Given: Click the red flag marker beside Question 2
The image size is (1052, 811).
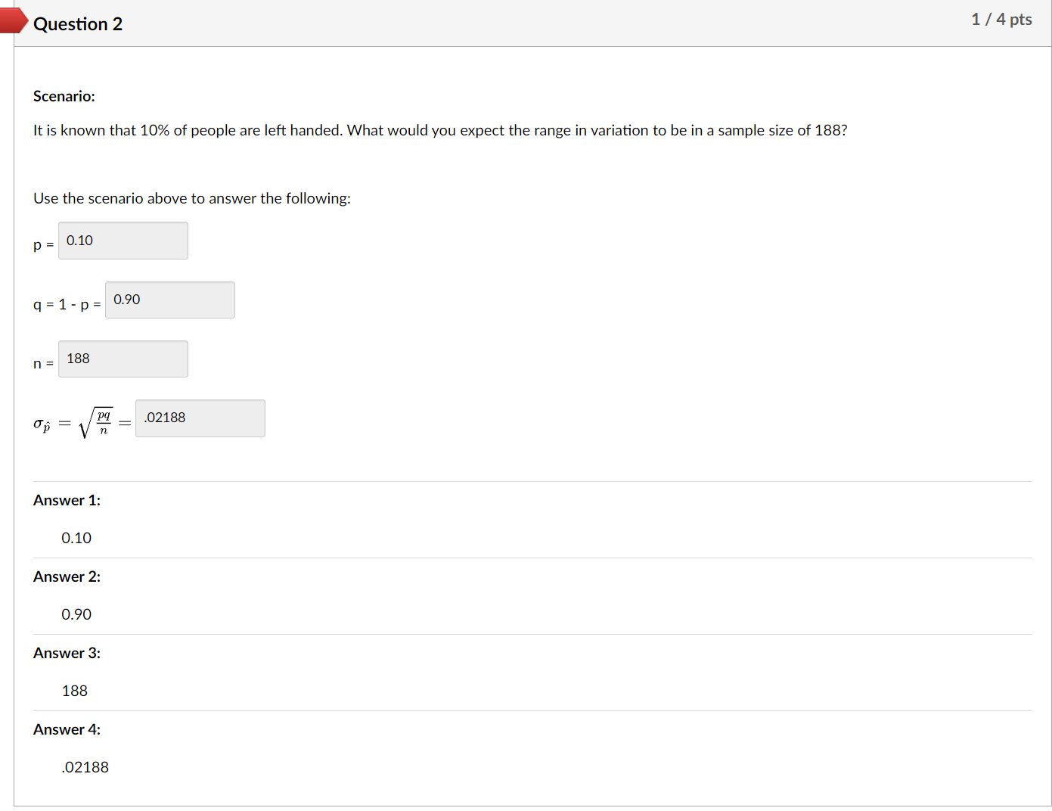Looking at the screenshot, I should click(x=14, y=20).
